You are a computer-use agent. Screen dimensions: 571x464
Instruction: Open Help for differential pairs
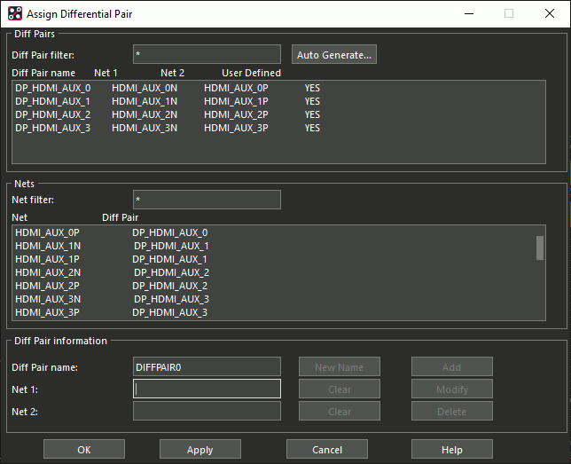(452, 449)
